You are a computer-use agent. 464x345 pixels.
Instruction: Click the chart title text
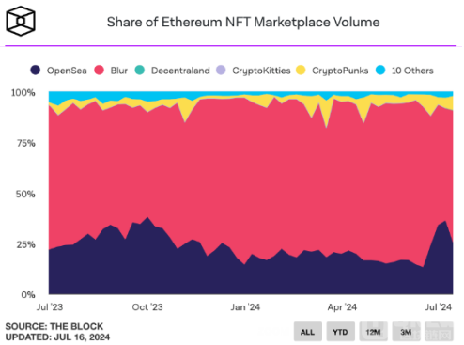pos(243,23)
